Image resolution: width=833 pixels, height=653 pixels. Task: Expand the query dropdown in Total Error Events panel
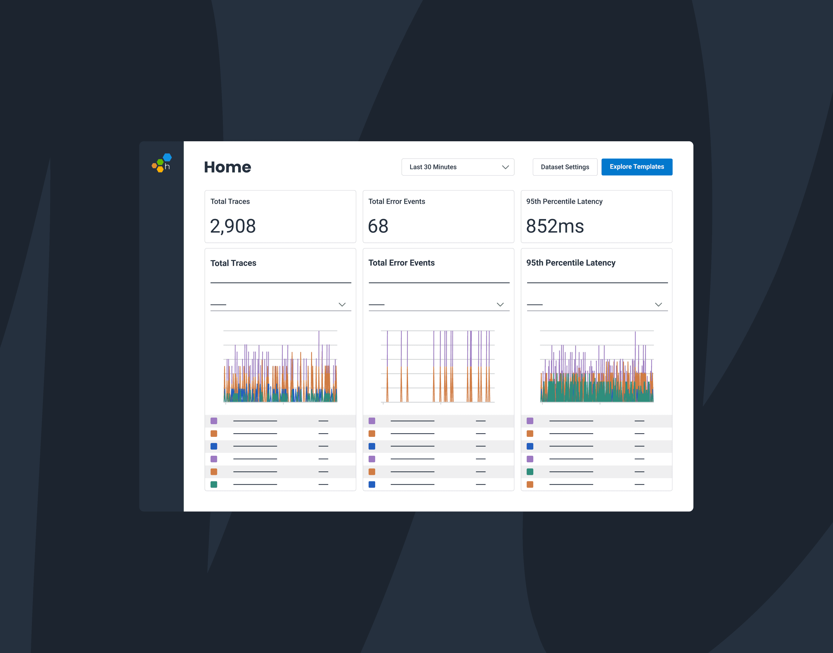pos(500,305)
